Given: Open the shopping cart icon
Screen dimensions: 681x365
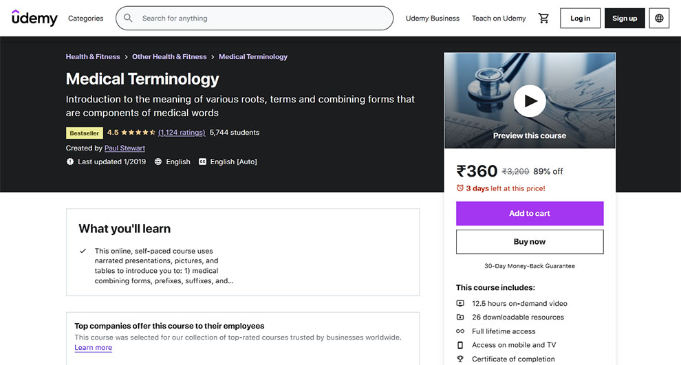Looking at the screenshot, I should point(543,19).
